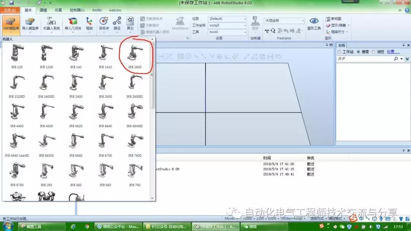This screenshot has width=411, height=231.
Task: Open the ABB模型库 robot library
Action: [11, 24]
